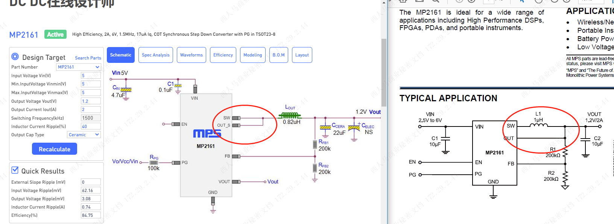Screen dimensions: 614x224
Task: Select the LOUT inductor coil symbol
Action: point(290,115)
